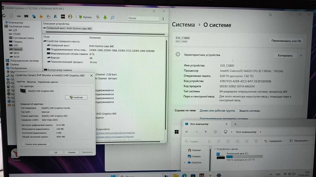Click the user icon in AIDA64 toolbar
316x177 pixels.
[x=55, y=16]
